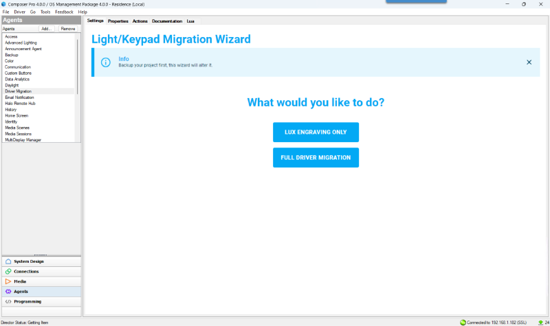This screenshot has width=550, height=326.
Task: Click the Connected to 192.168.1.182 status text
Action: [496, 323]
